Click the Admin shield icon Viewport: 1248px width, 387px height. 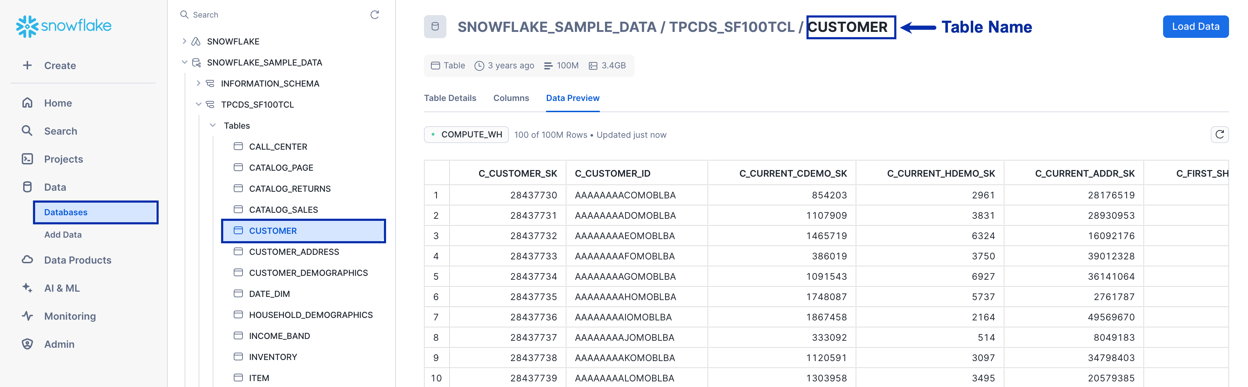click(x=28, y=344)
